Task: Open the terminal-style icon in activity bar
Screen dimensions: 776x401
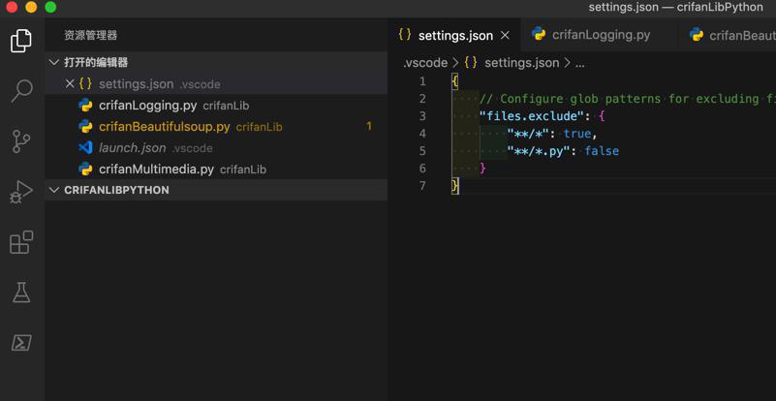Action: pos(21,343)
